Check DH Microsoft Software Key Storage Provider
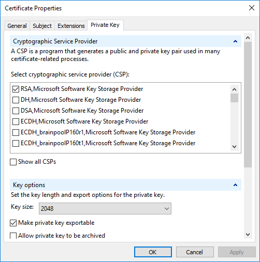 pyautogui.click(x=16, y=100)
